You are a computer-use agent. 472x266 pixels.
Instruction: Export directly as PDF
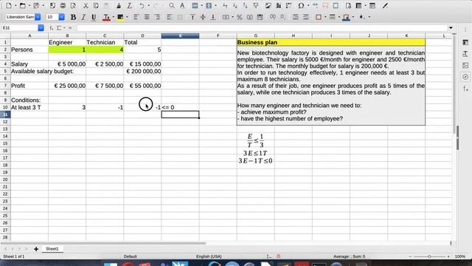[52, 5]
